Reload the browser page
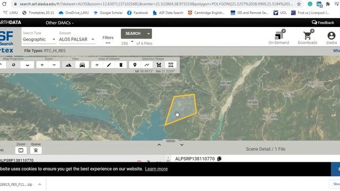 tap(4, 4)
